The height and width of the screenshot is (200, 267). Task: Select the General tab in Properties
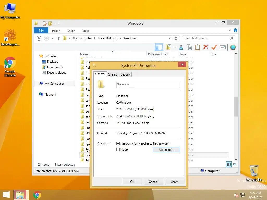pyautogui.click(x=100, y=74)
